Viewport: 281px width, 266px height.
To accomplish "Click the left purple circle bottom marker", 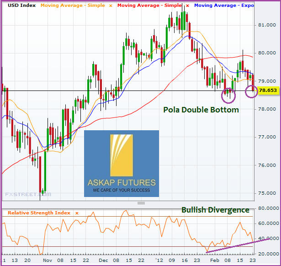I will tap(228, 95).
